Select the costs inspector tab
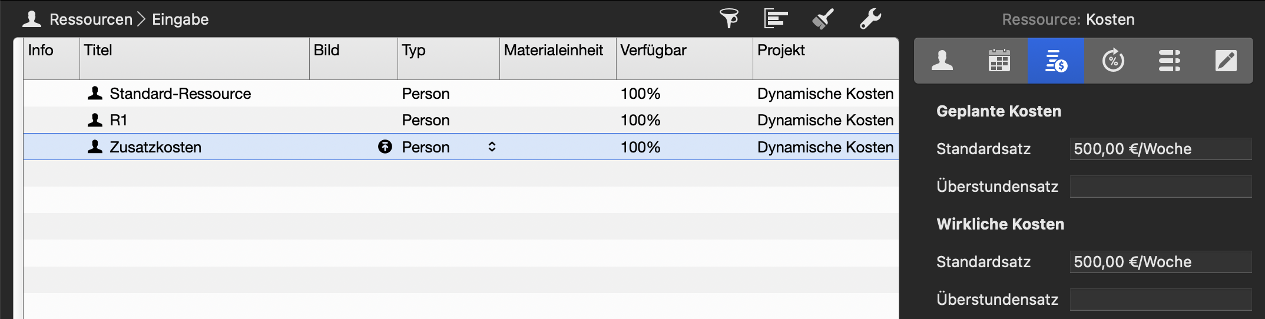This screenshot has height=319, width=1265. point(1056,61)
